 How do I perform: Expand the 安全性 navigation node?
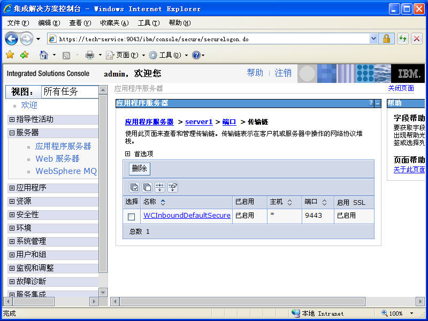pos(12,215)
